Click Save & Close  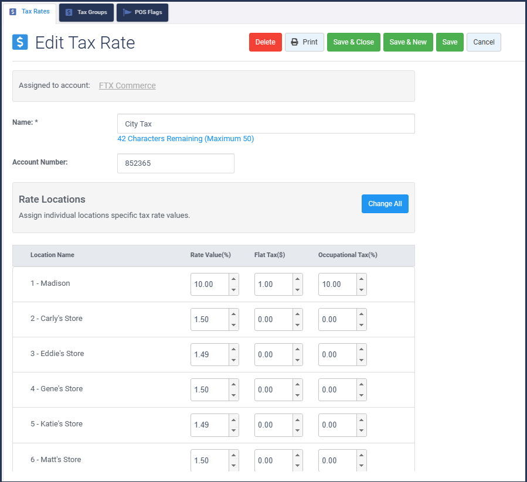353,42
